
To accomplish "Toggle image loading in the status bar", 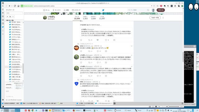I will (156, 106).
